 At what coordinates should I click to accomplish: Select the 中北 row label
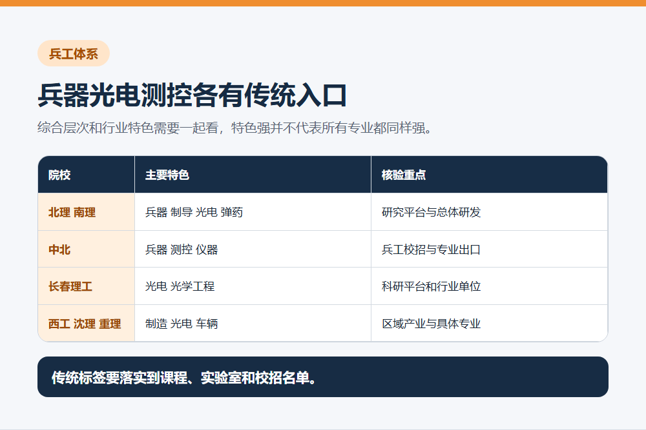[86, 249]
